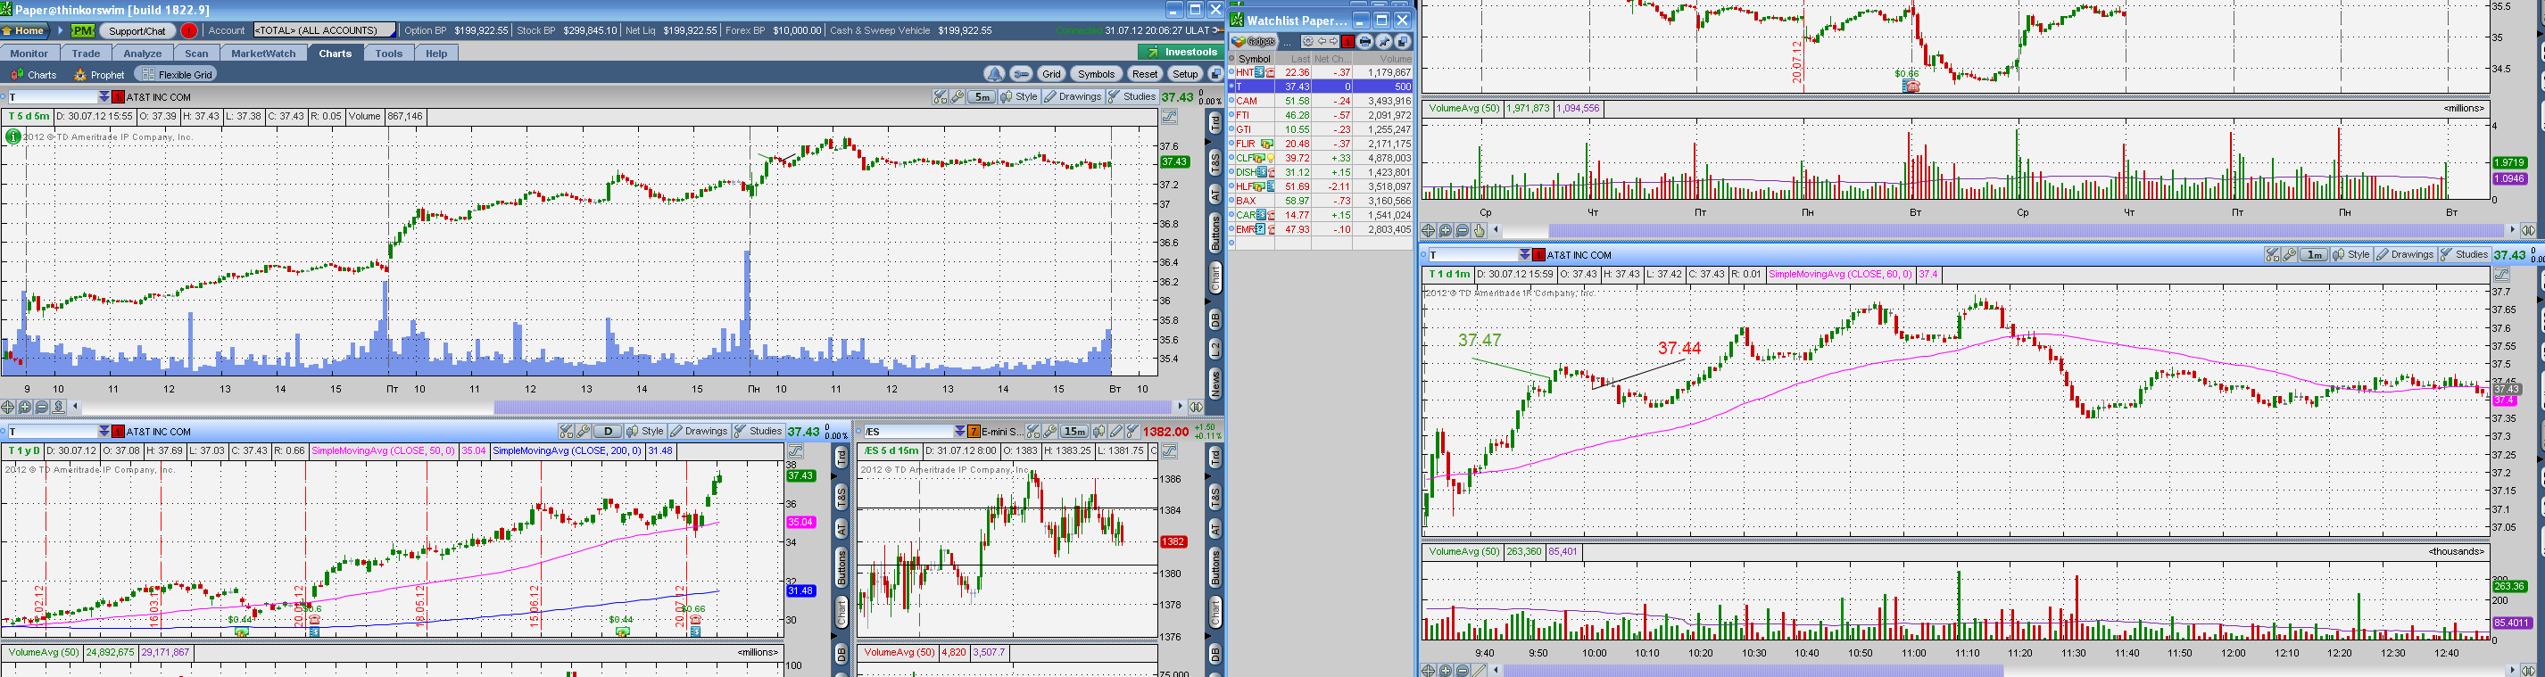Image resolution: width=2545 pixels, height=677 pixels.
Task: Zoom out on the 5m chart
Action: pos(41,407)
